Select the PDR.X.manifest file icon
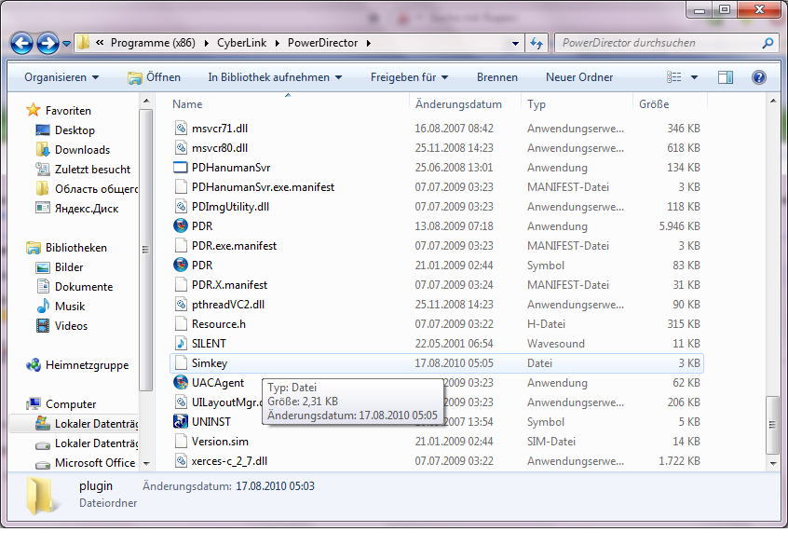788x559 pixels. [181, 285]
